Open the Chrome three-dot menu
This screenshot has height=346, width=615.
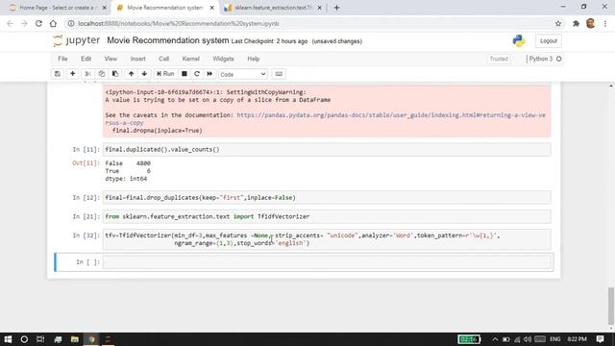(605, 23)
